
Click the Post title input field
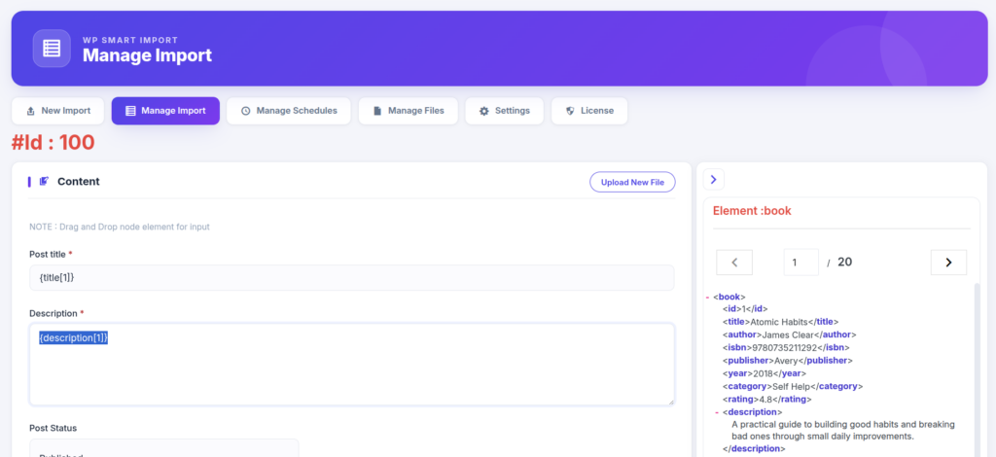[352, 278]
